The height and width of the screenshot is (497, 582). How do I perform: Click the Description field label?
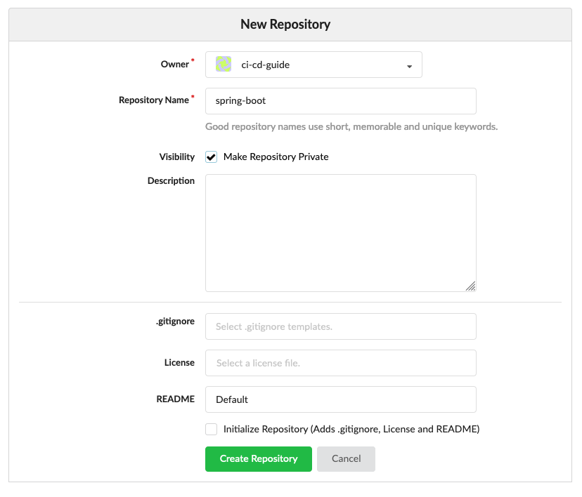click(171, 180)
